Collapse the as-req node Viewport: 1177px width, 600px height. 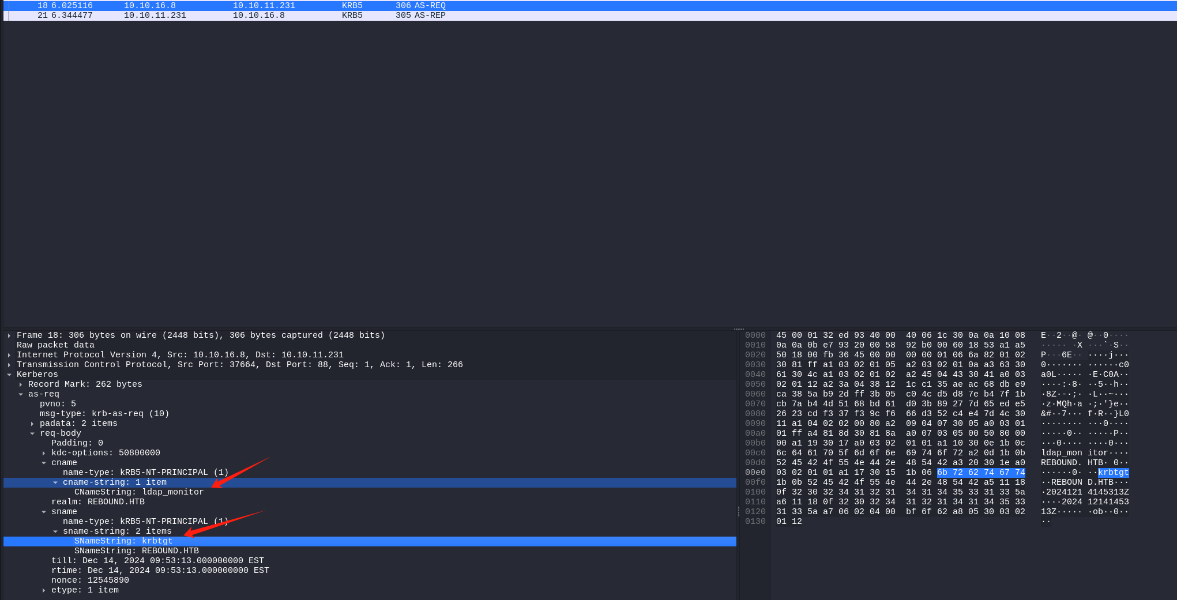[x=21, y=394]
